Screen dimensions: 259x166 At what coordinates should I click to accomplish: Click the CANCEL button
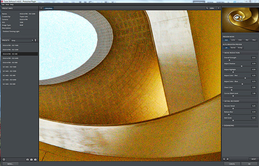point(232,164)
